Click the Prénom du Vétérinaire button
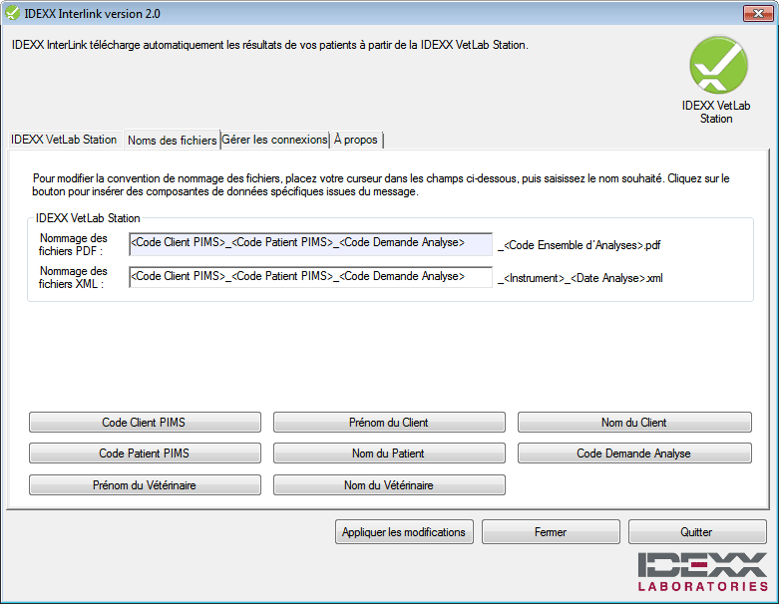 (145, 485)
